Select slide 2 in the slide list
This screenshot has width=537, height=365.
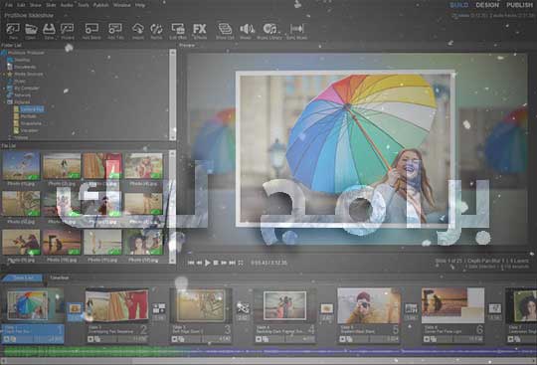[116, 315]
